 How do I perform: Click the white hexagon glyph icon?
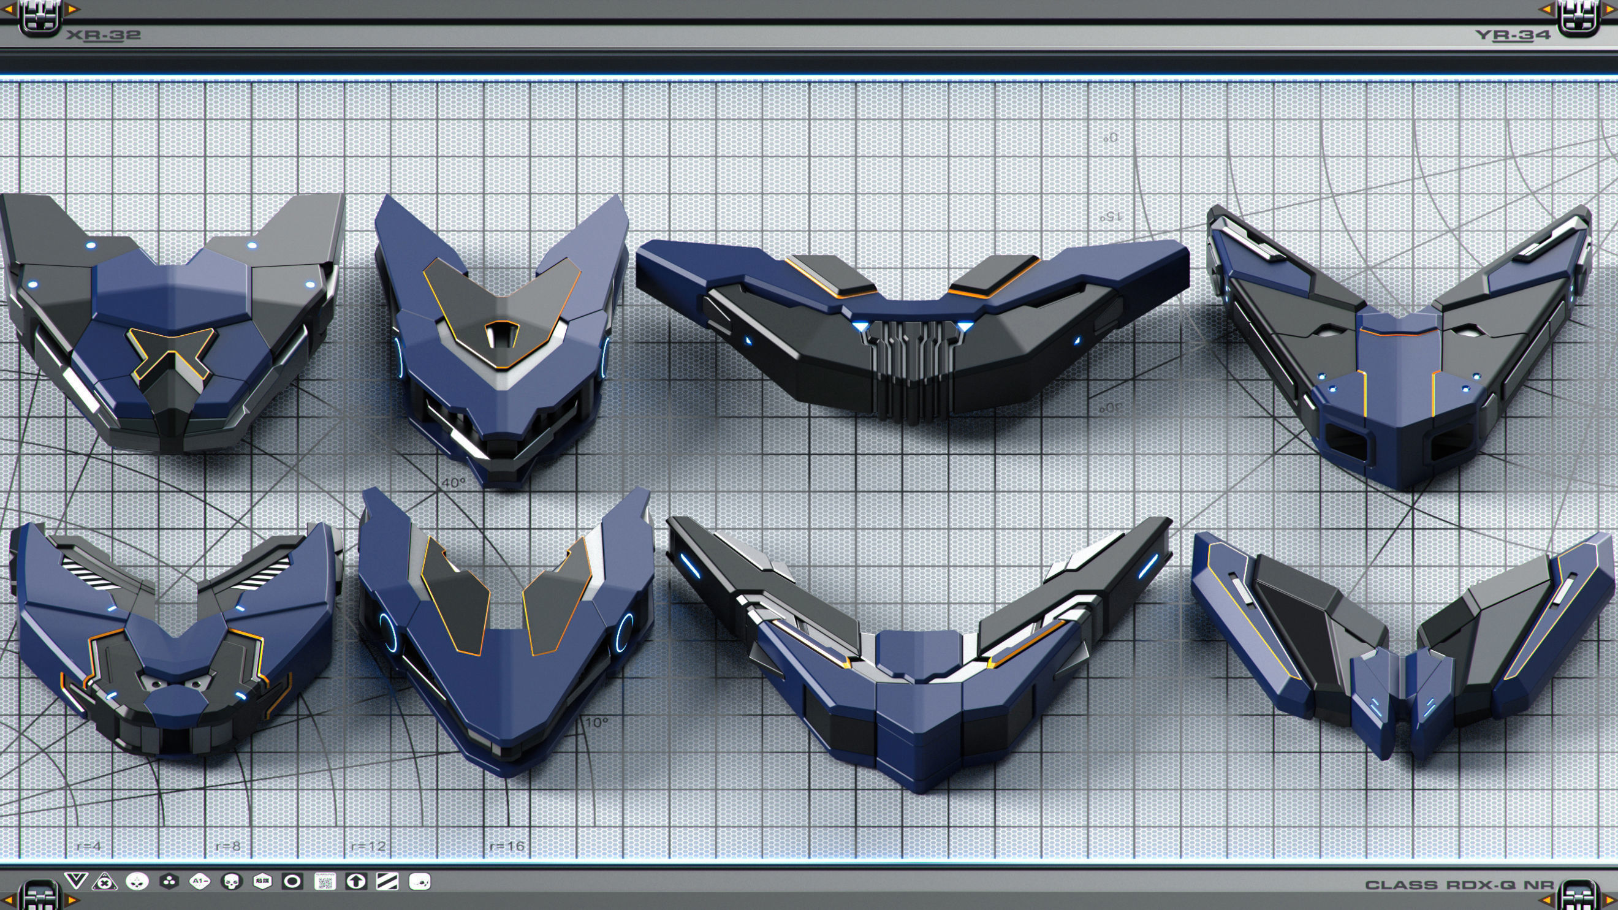coord(262,882)
